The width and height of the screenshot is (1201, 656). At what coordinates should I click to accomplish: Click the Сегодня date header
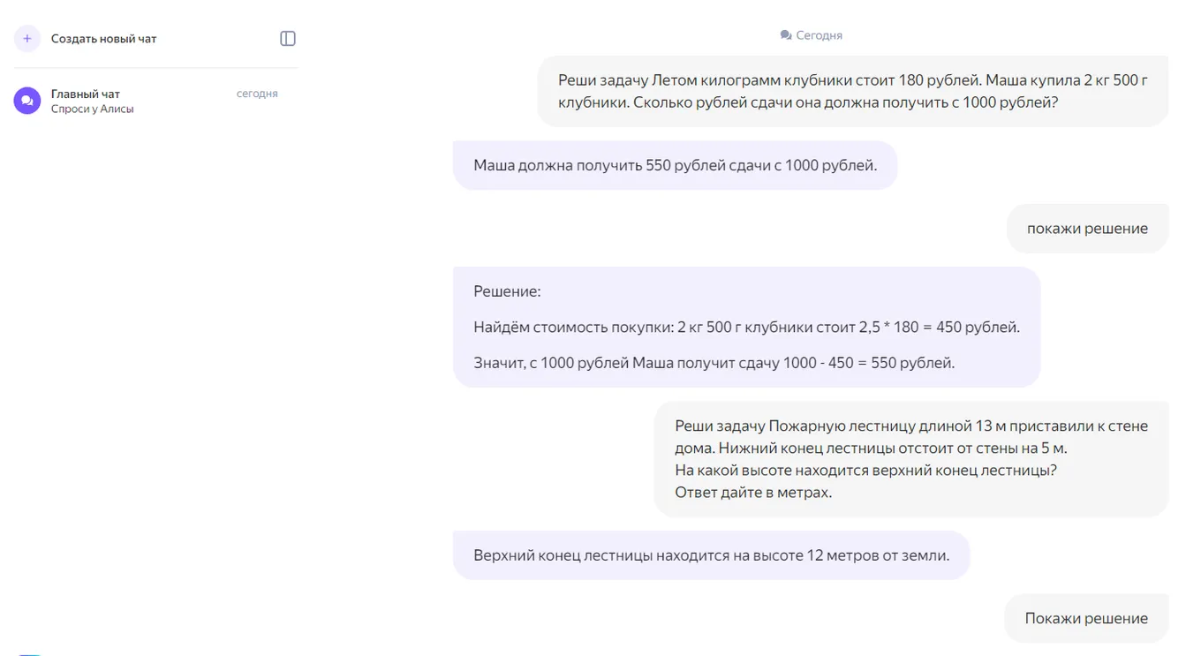pyautogui.click(x=820, y=35)
